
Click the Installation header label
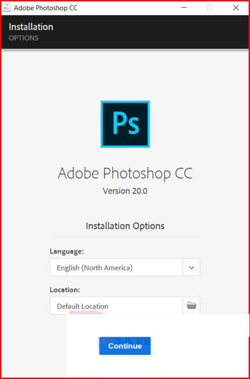click(x=31, y=27)
